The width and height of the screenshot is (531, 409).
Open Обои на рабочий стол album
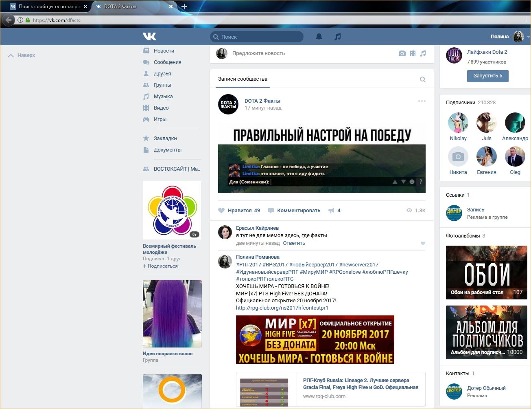coord(487,273)
